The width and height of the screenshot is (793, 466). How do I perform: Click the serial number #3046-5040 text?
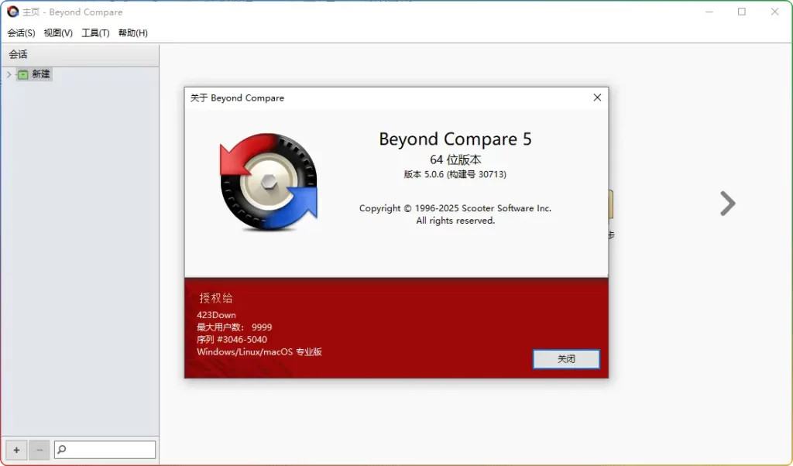pos(232,340)
